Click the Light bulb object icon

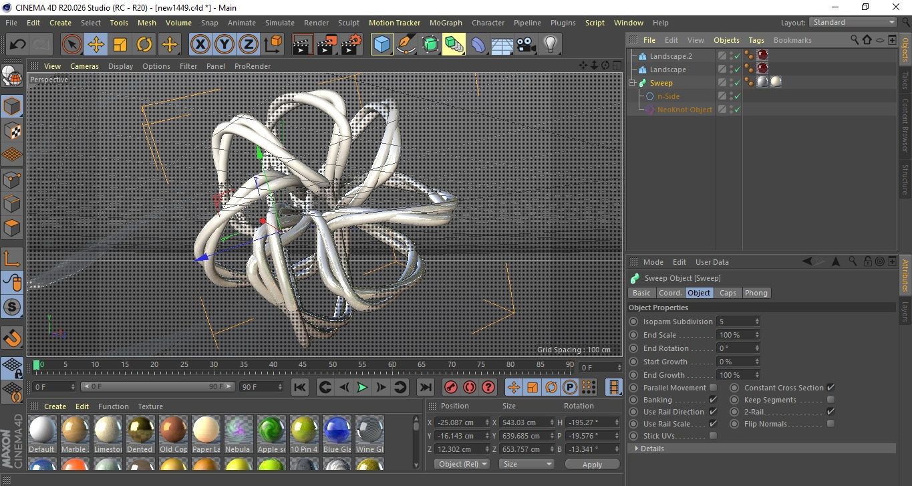click(550, 45)
